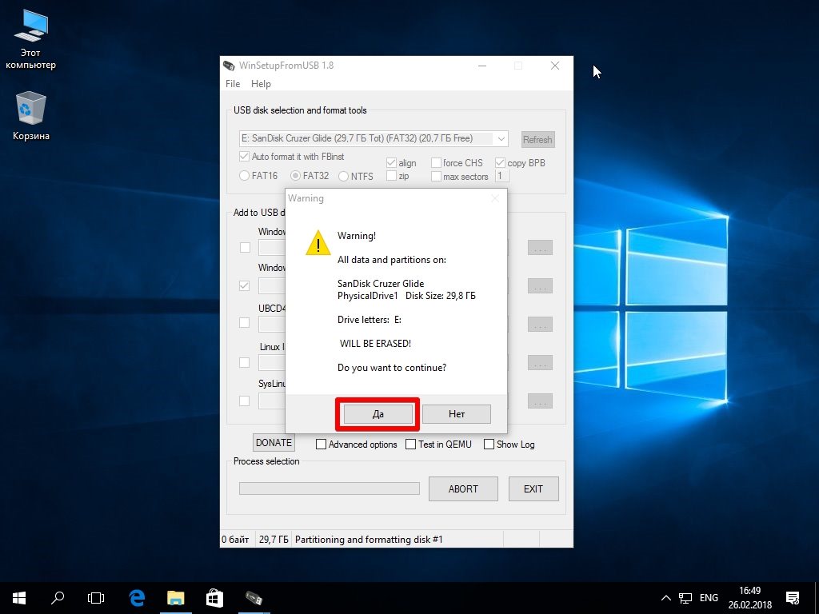The height and width of the screenshot is (614, 819).
Task: Open taskbar search magnifier
Action: [58, 598]
